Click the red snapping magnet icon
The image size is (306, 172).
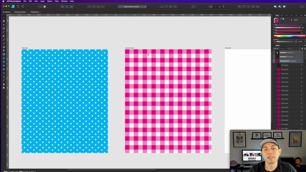point(220,7)
